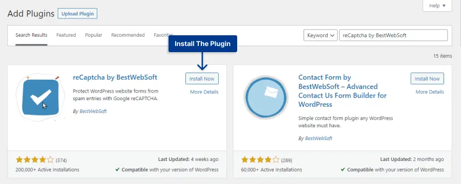Open More Details for reCaptcha plugin
Image resolution: width=461 pixels, height=184 pixels.
204,92
